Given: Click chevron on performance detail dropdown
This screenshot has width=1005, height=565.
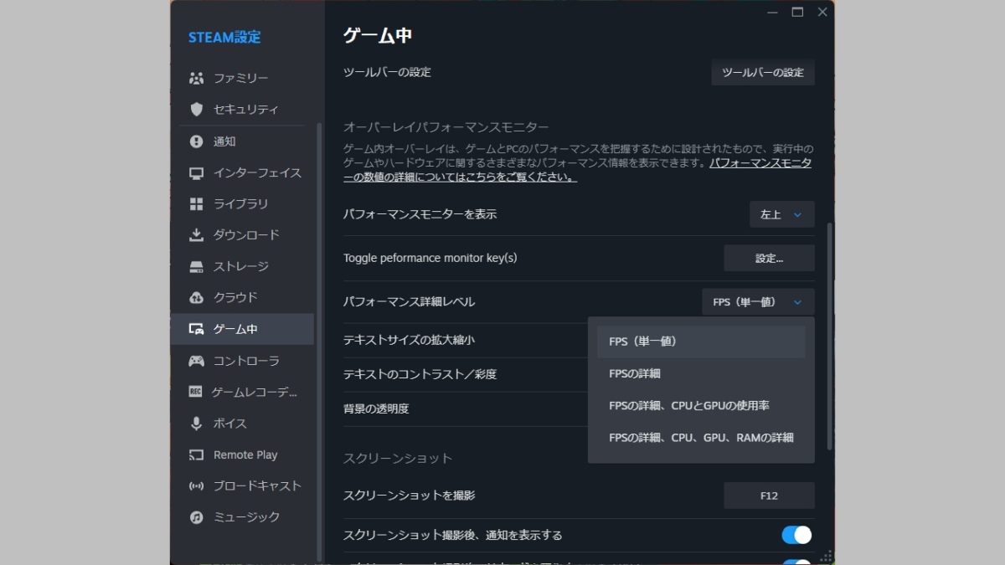Looking at the screenshot, I should [797, 302].
